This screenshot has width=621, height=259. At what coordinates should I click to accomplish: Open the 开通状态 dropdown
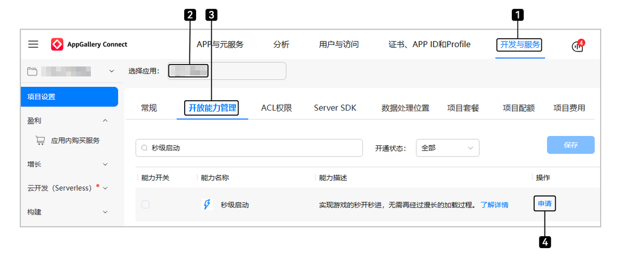447,148
